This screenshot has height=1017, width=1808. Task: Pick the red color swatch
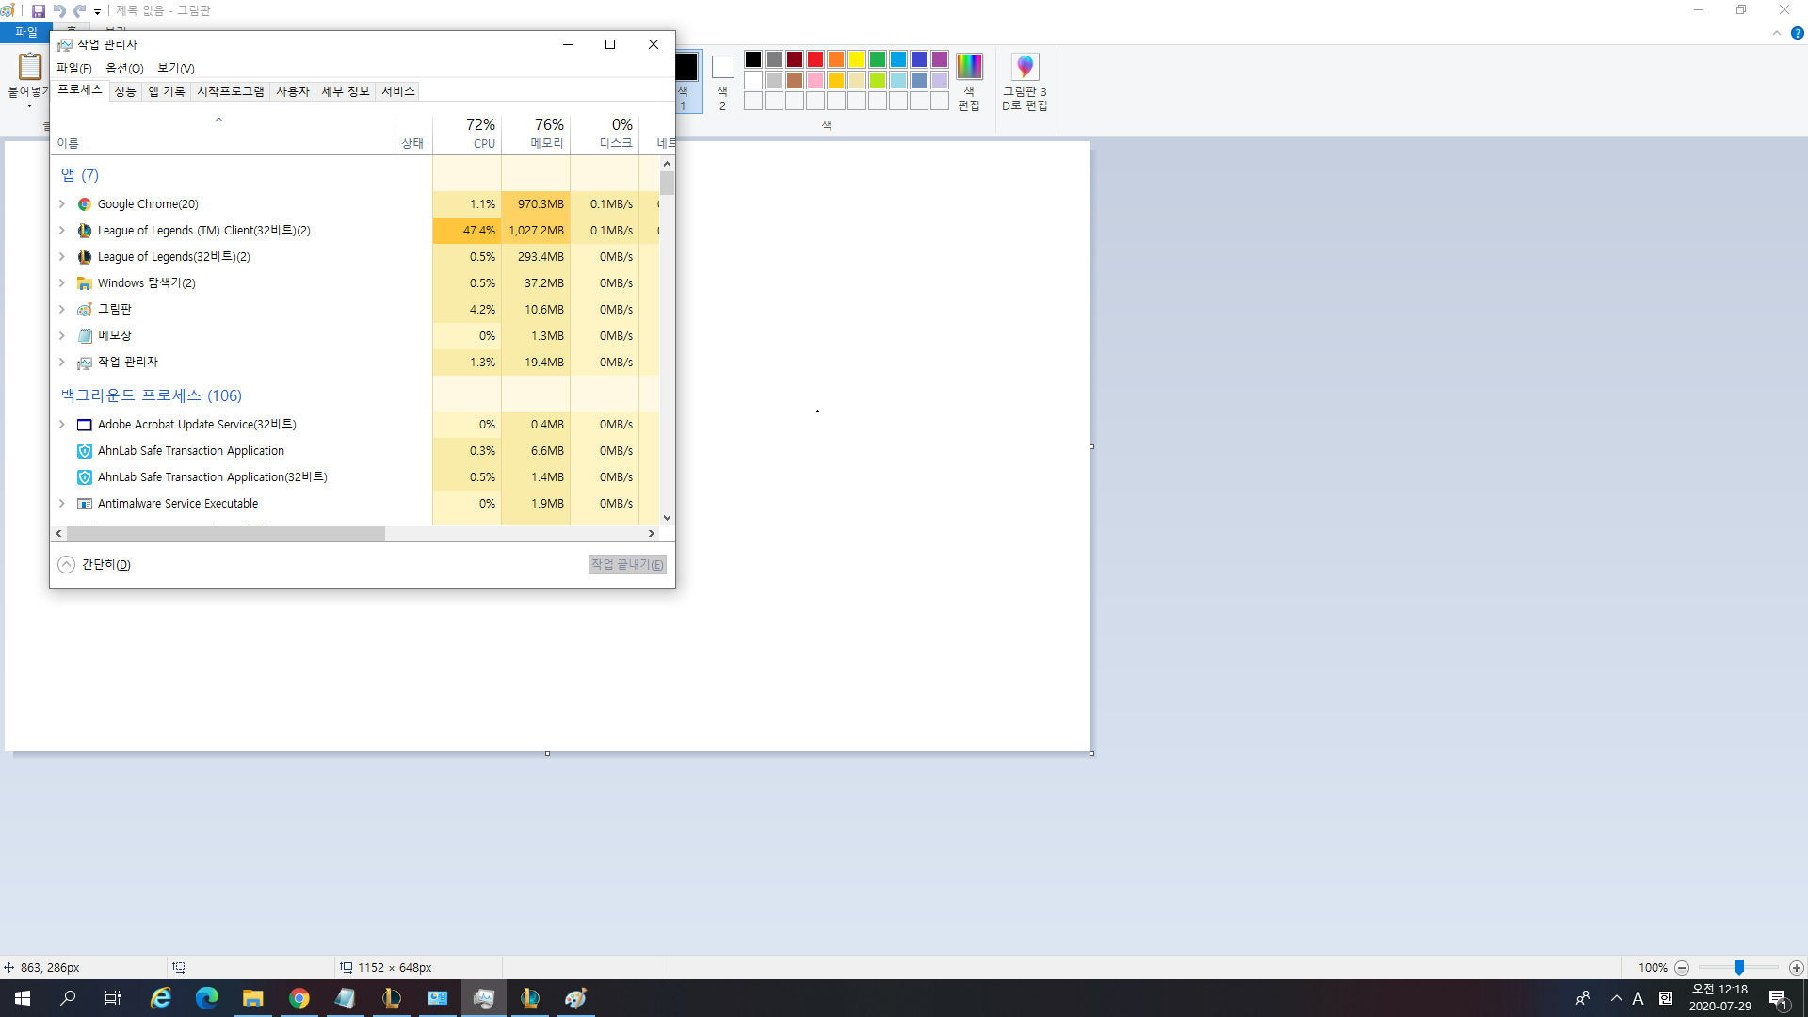coord(815,59)
